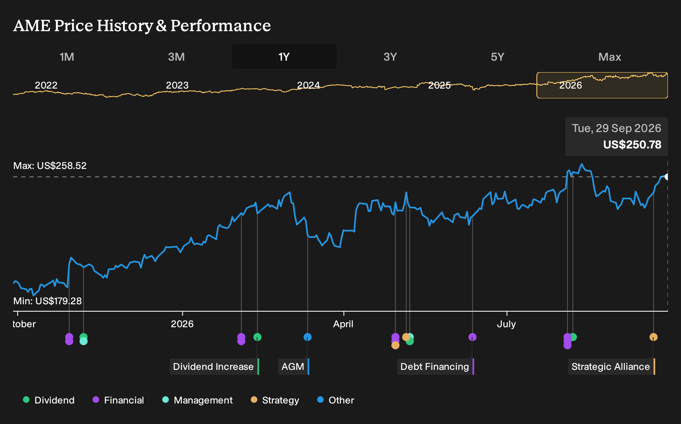Click the 2025 label in overview timeline
Image resolution: width=681 pixels, height=424 pixels.
(x=439, y=85)
